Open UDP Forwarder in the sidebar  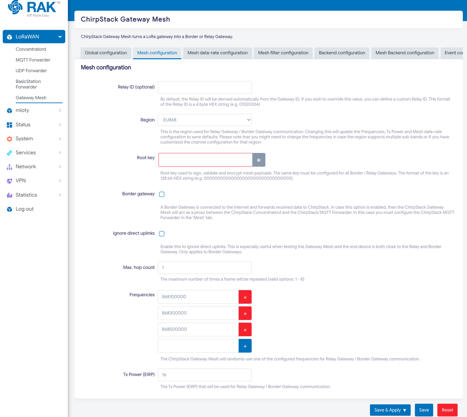(31, 71)
